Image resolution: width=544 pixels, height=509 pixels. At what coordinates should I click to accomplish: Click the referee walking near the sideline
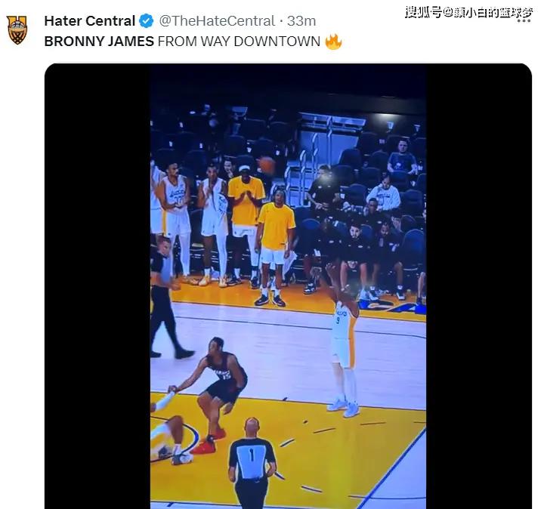(165, 296)
